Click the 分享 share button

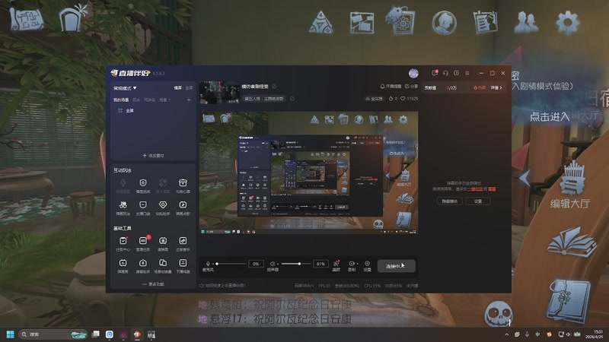(x=411, y=86)
